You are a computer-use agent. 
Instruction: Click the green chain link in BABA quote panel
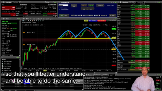pos(19,19)
